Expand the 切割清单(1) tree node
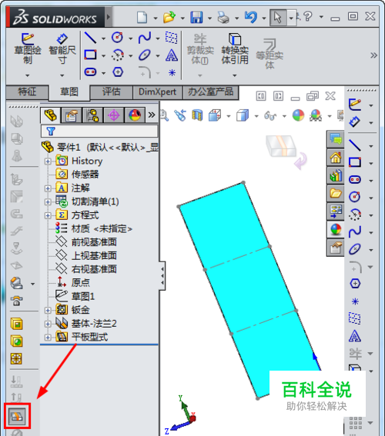Image resolution: width=385 pixels, height=436 pixels. point(48,202)
